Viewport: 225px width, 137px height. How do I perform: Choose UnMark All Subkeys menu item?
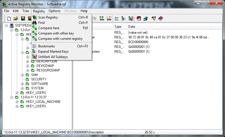[x=62, y=57]
